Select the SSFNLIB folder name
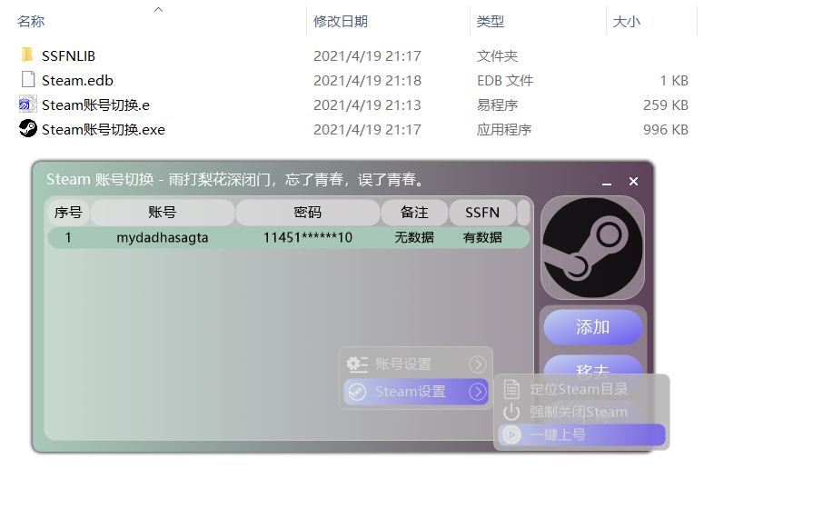The height and width of the screenshot is (508, 833). [68, 55]
